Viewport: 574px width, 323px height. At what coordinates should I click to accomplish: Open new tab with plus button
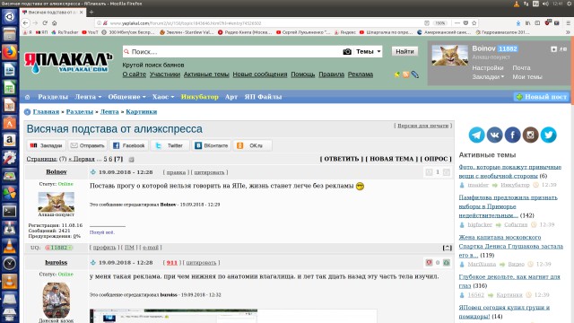coord(91,12)
